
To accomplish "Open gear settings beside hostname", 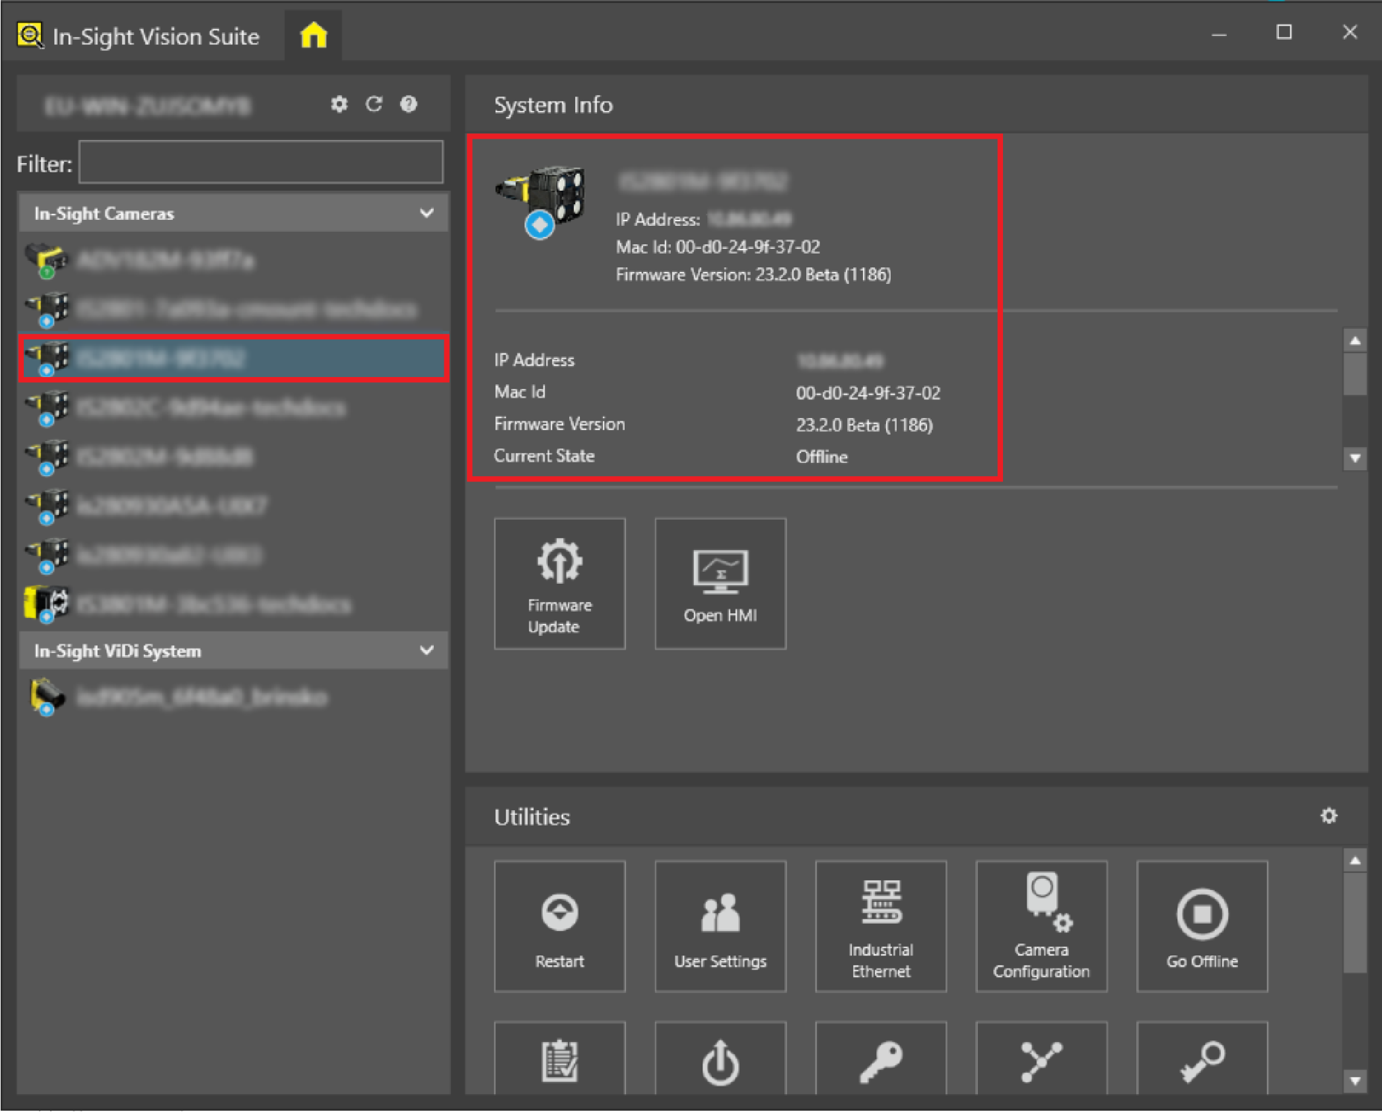I will tap(339, 104).
